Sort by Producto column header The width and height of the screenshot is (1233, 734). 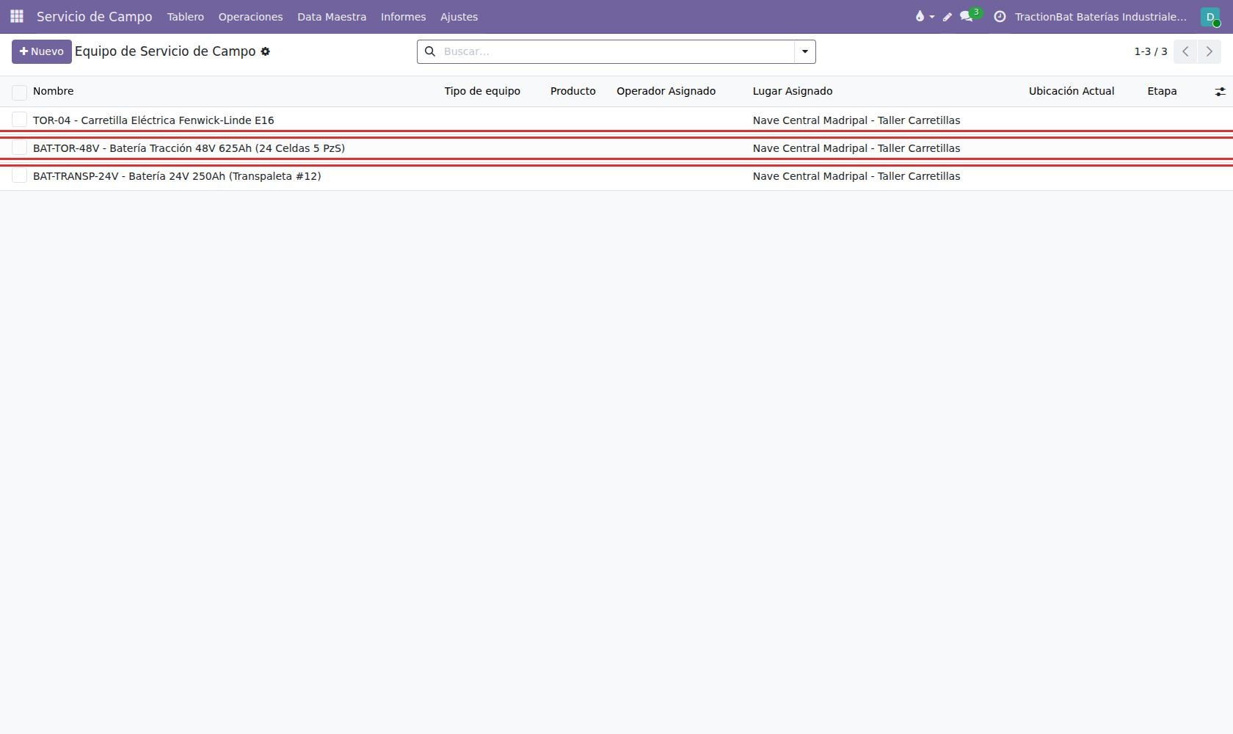tap(572, 91)
